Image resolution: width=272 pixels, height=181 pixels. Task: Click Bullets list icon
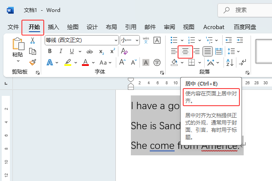(174, 40)
